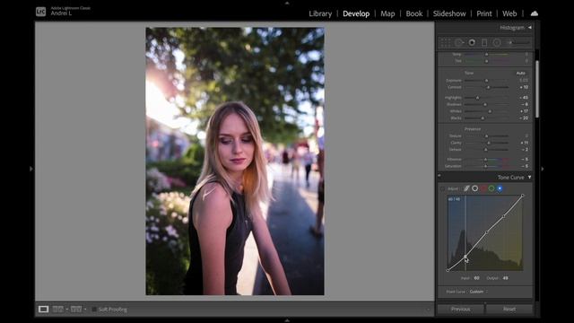Toggle the bottom filmstrip panel arrow
574x323 pixels.
287,320
